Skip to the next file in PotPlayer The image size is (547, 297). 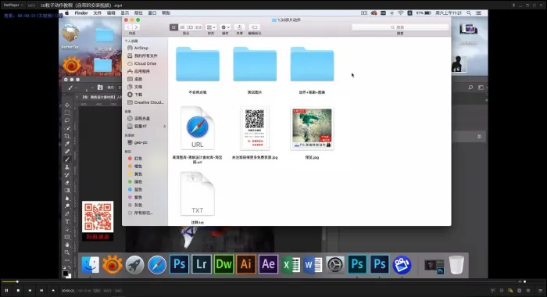41,291
